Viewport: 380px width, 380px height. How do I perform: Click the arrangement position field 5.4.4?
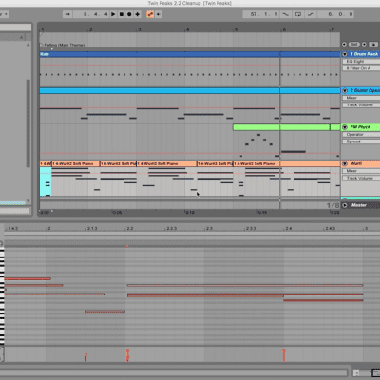(91, 14)
